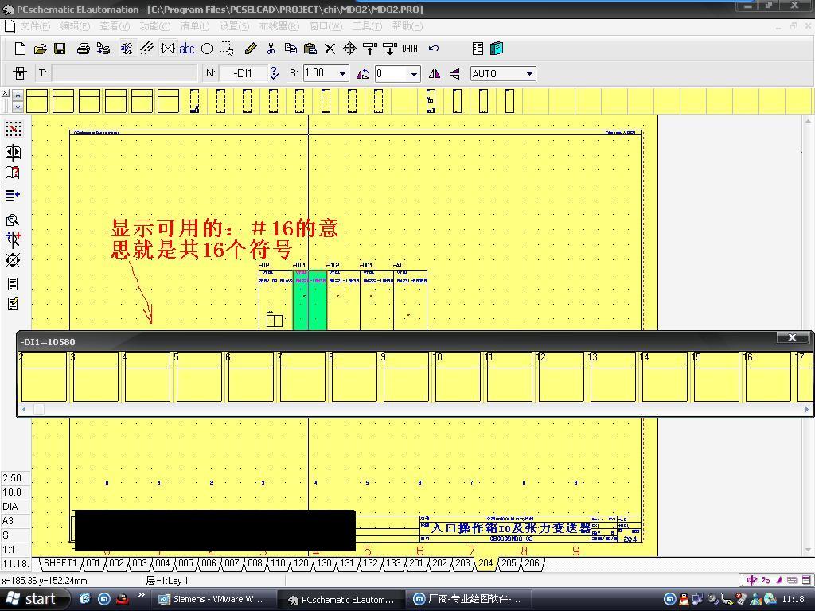Image resolution: width=815 pixels, height=611 pixels.
Task: Click the pickmenu up arrow
Action: click(18, 95)
